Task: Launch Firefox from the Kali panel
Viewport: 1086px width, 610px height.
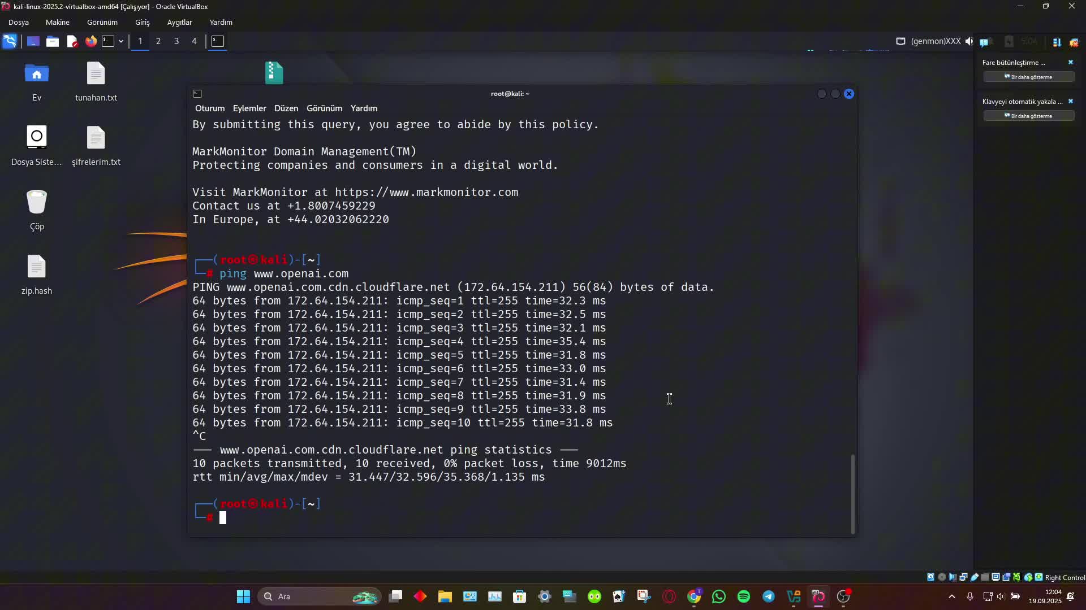Action: pyautogui.click(x=90, y=41)
